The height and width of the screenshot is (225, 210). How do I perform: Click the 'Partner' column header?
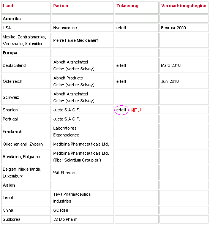pyautogui.click(x=61, y=6)
